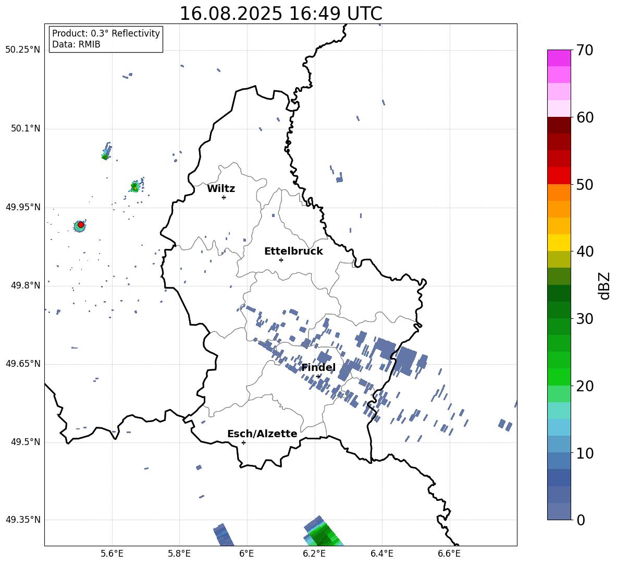Click the Esch/Alzette city label
617x564 pixels.
click(262, 434)
